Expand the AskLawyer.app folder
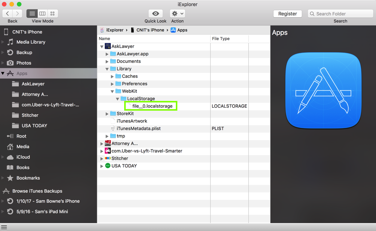The height and width of the screenshot is (231, 376). [x=107, y=54]
